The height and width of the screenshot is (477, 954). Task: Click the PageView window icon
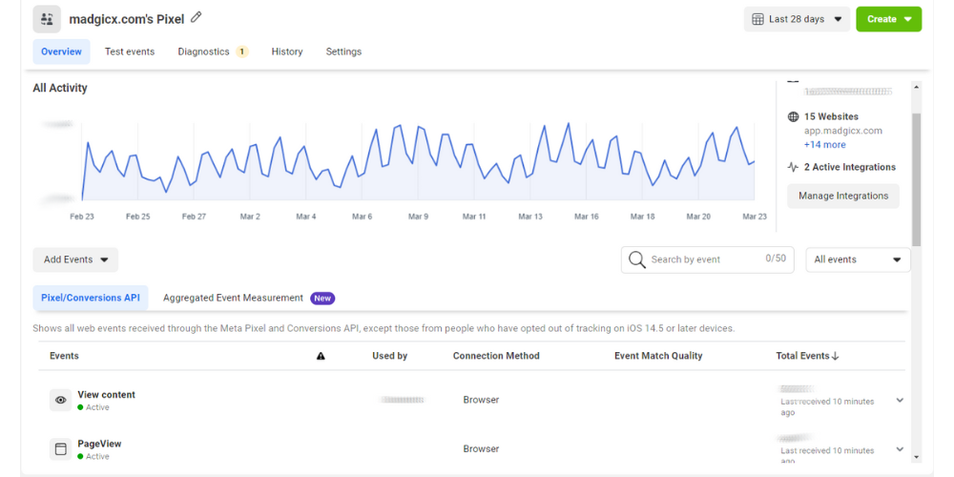click(60, 449)
